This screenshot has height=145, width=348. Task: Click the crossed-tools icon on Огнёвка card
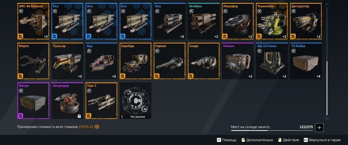[x=191, y=11]
